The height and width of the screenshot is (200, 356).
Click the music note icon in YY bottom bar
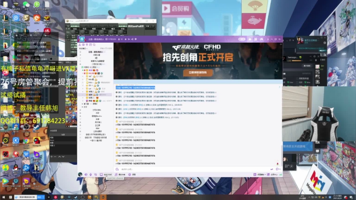[116, 175]
